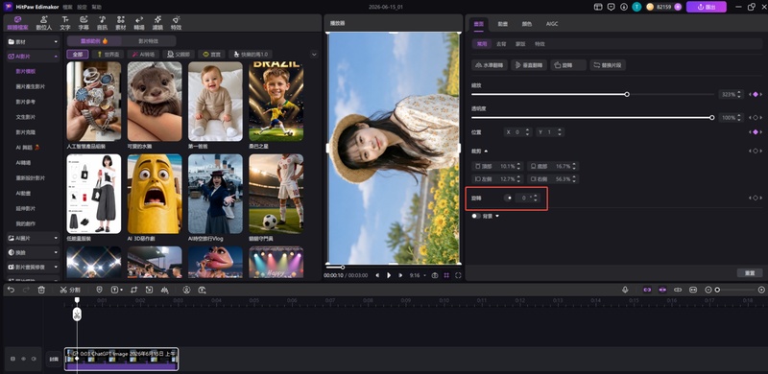
Task: Click the message feedback icon in title bar
Action: pyautogui.click(x=611, y=7)
